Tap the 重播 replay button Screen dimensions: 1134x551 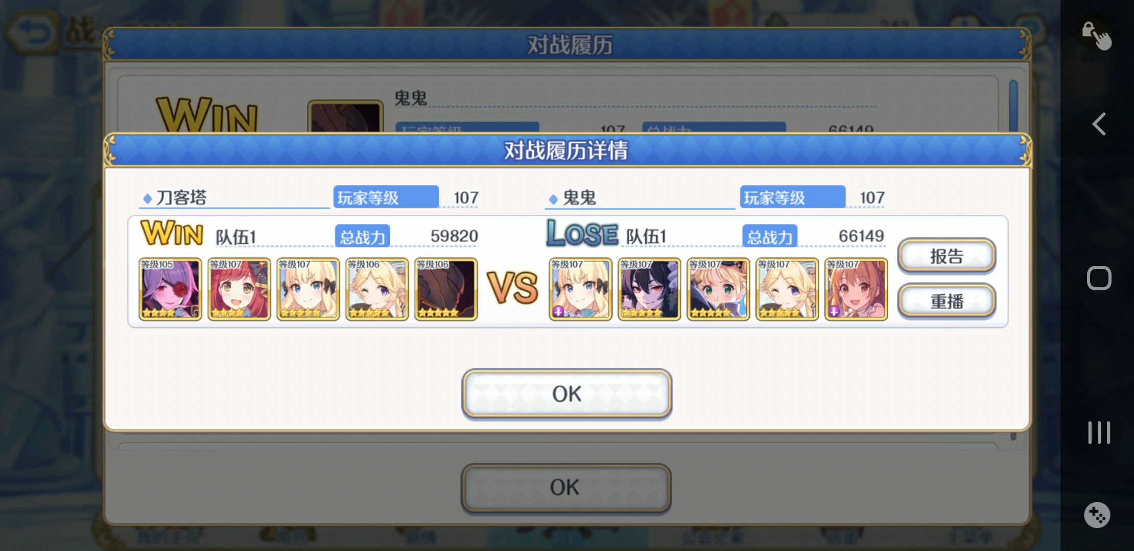point(947,301)
